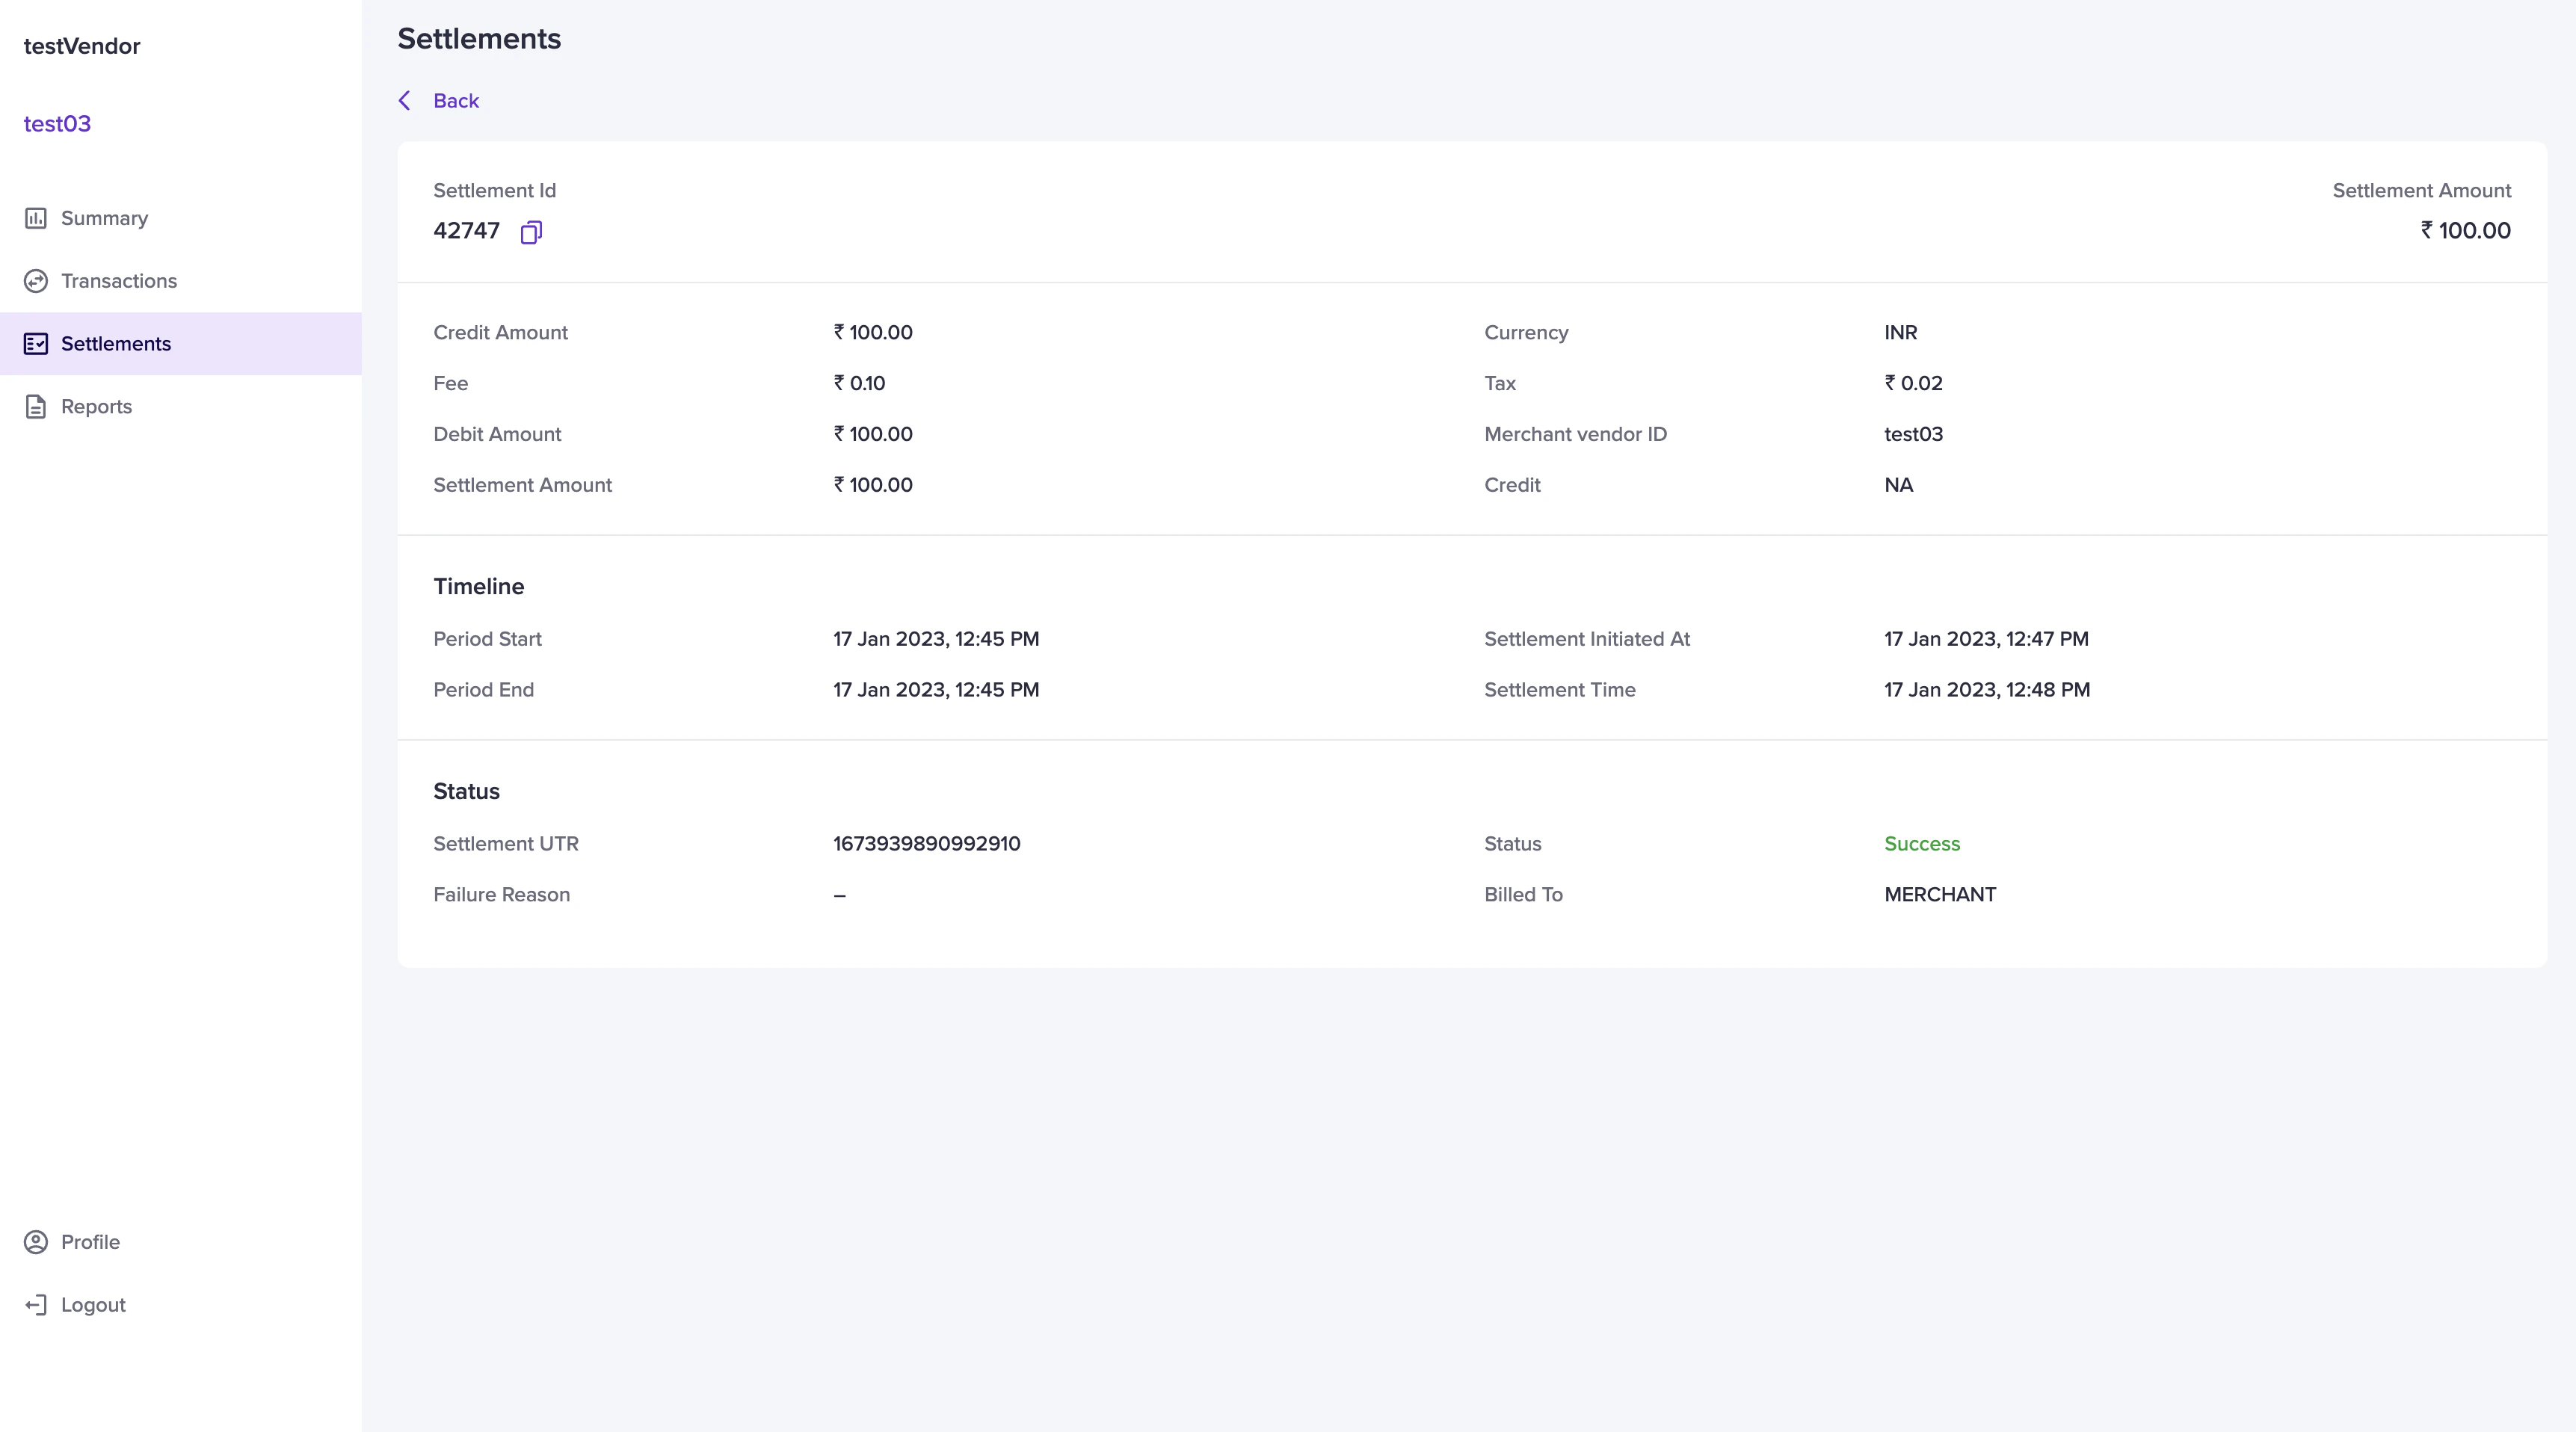
Task: Open the Reports section
Action: tap(96, 407)
